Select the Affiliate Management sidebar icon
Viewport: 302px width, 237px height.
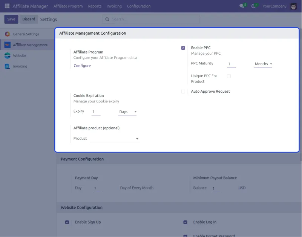[x=8, y=44]
